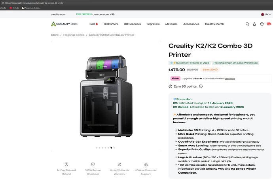
Task: Click the Klarna Learn more link
Action: pos(229,79)
